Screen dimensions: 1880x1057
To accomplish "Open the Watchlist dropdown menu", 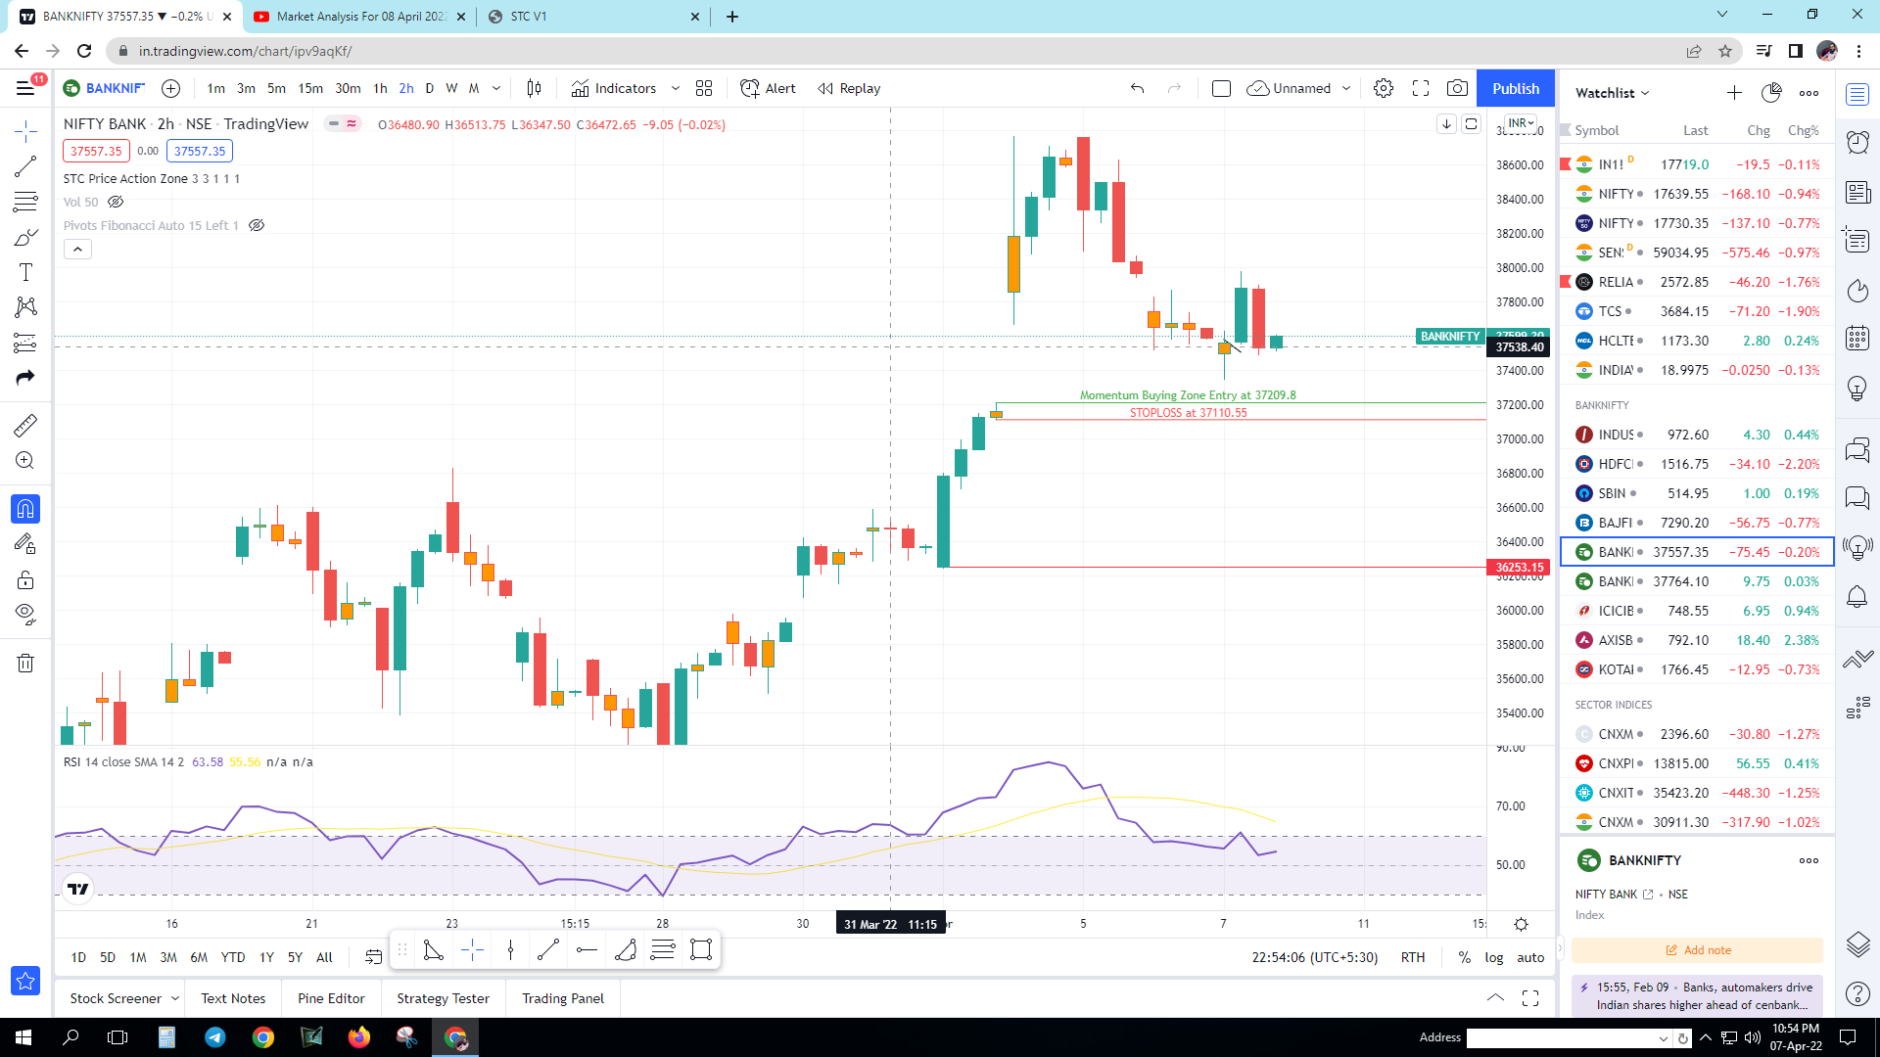I will [1612, 93].
